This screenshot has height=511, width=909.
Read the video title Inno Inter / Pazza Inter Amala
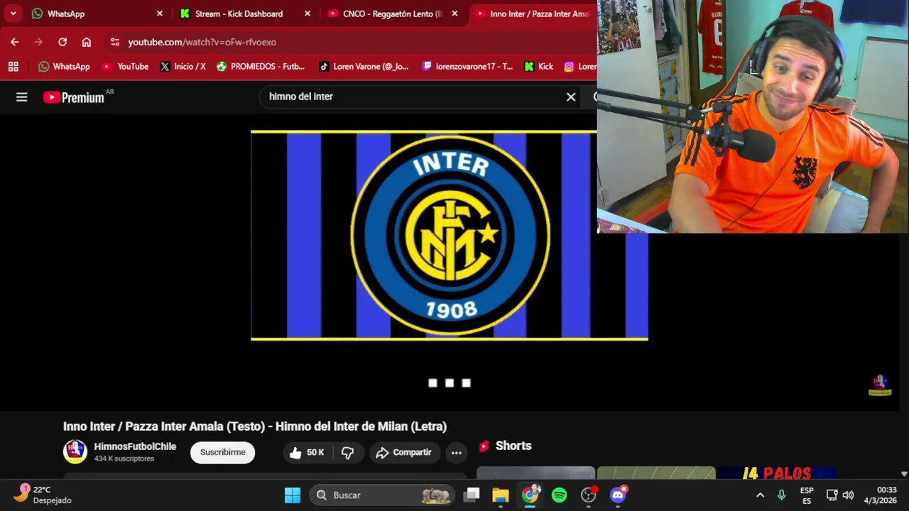[254, 427]
